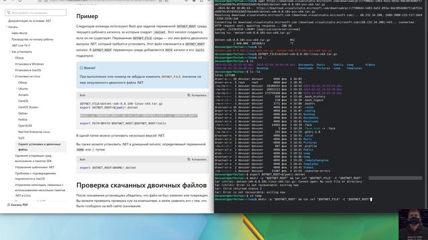This screenshot has width=428, height=240.
Task: Click '.bash_logout' in the terminal listing
Action: coord(314,100)
